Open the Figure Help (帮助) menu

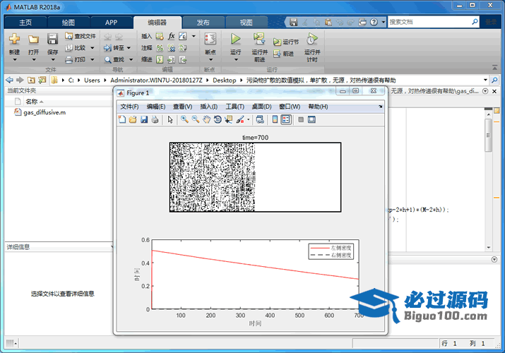318,107
